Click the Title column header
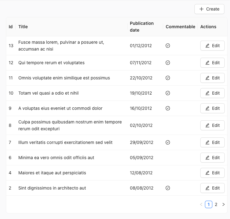Image resolution: width=230 pixels, height=219 pixels. click(23, 27)
